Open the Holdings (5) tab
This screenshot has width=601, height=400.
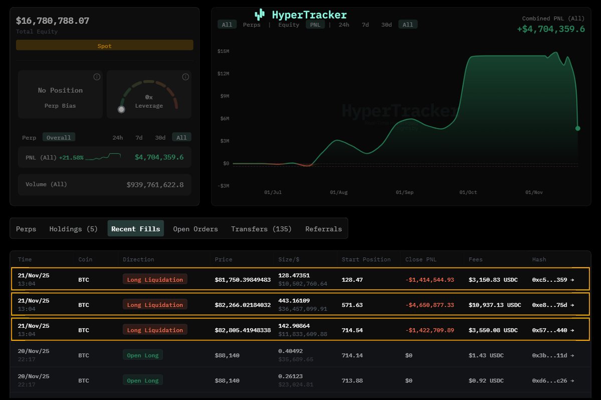[x=73, y=229]
